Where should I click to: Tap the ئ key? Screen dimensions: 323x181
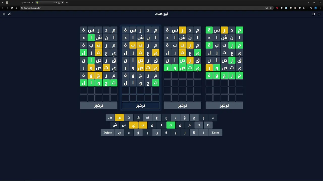120,133
